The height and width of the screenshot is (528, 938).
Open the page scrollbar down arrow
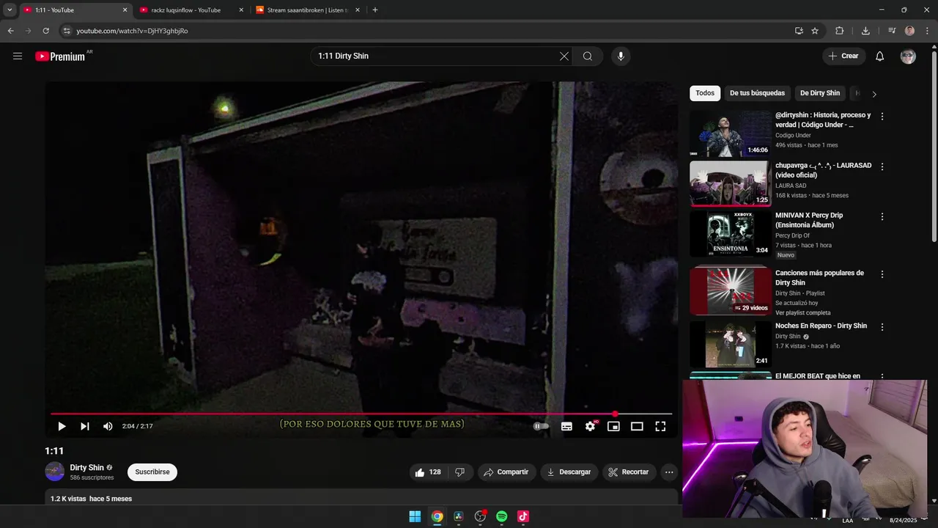click(x=934, y=501)
